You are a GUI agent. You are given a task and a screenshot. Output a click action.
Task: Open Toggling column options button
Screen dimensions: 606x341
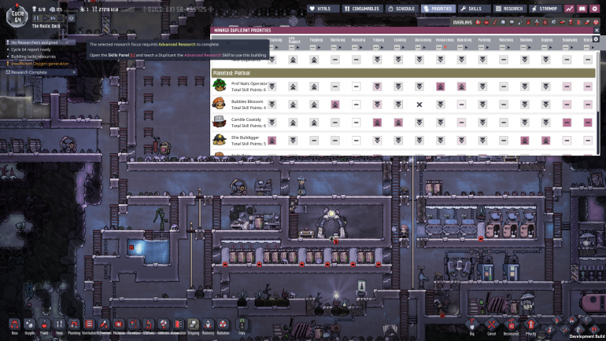click(x=312, y=47)
